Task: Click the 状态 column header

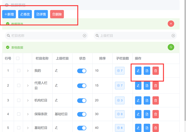Action: tap(82, 58)
